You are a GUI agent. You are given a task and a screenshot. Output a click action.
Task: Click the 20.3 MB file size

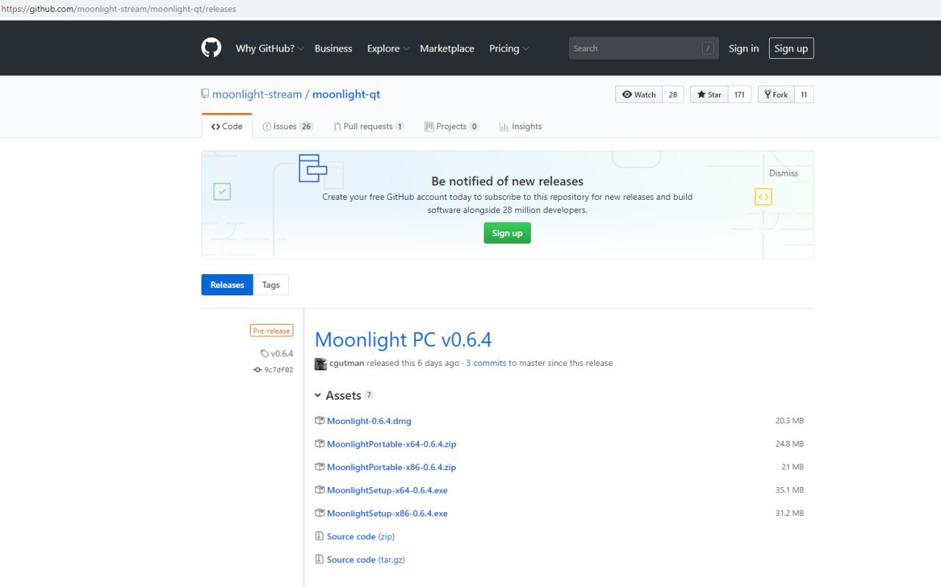(x=790, y=421)
